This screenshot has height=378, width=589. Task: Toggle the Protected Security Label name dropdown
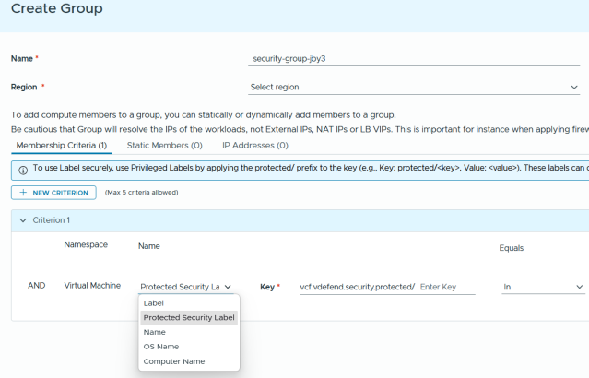click(x=185, y=287)
